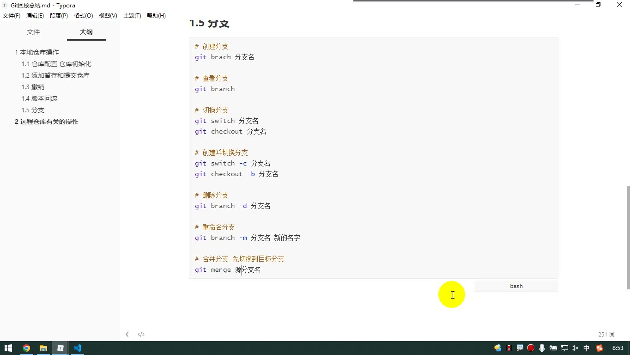Open the network tray icon
This screenshot has height=355, width=630.
[x=564, y=348]
